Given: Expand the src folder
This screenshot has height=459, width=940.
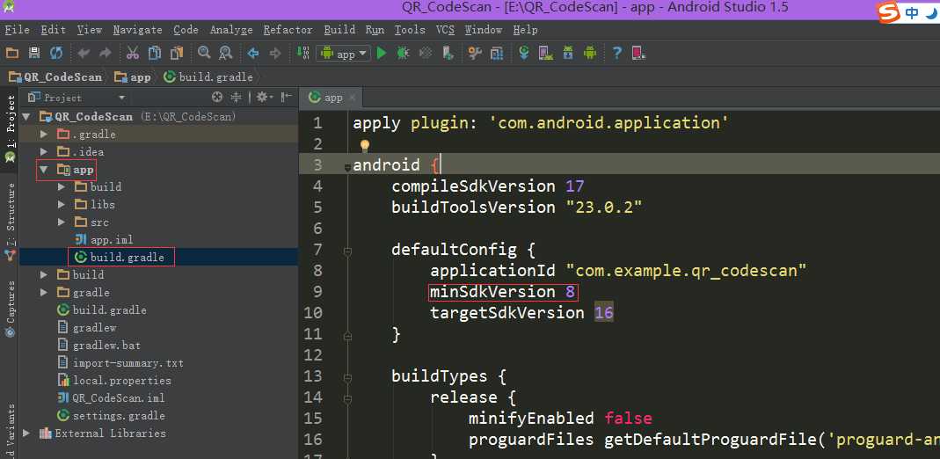Looking at the screenshot, I should [x=62, y=222].
